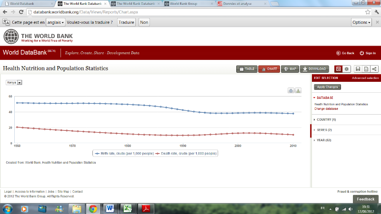
Task: Save the report with the floppy disk icon
Action: (x=358, y=69)
